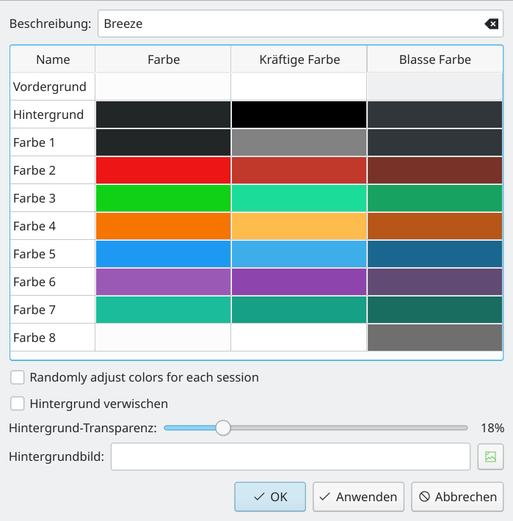Click the Farbe 7 teal color swatch
This screenshot has height=521, width=513.
tap(163, 310)
